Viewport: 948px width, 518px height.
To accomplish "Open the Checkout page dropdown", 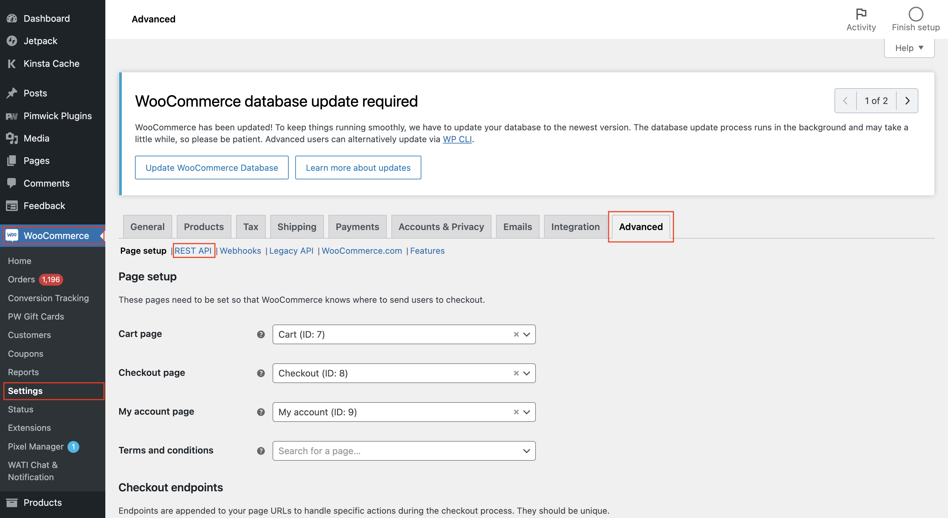I will pyautogui.click(x=404, y=373).
